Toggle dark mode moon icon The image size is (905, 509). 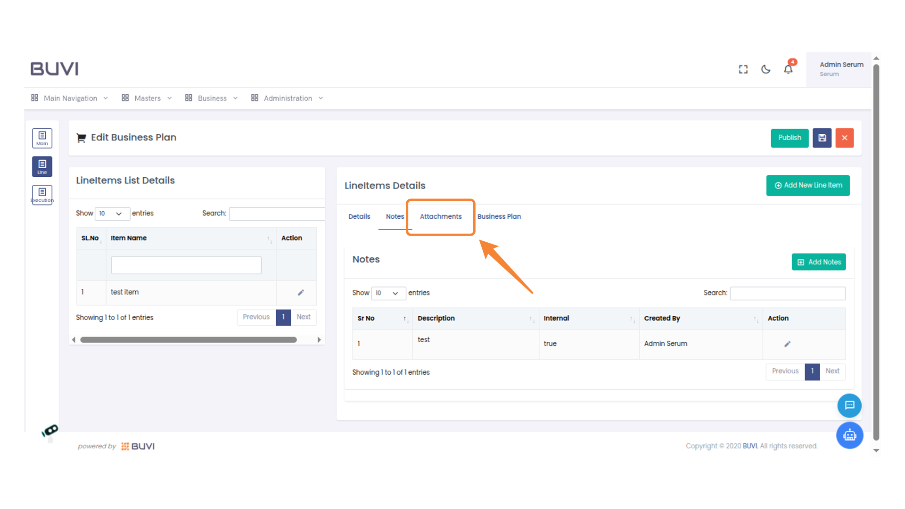pyautogui.click(x=766, y=69)
